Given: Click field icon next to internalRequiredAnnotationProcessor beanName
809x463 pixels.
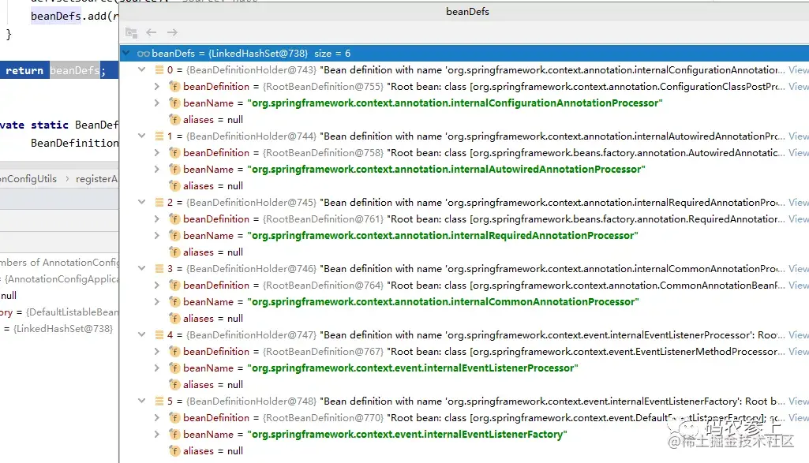Looking at the screenshot, I should pyautogui.click(x=174, y=236).
